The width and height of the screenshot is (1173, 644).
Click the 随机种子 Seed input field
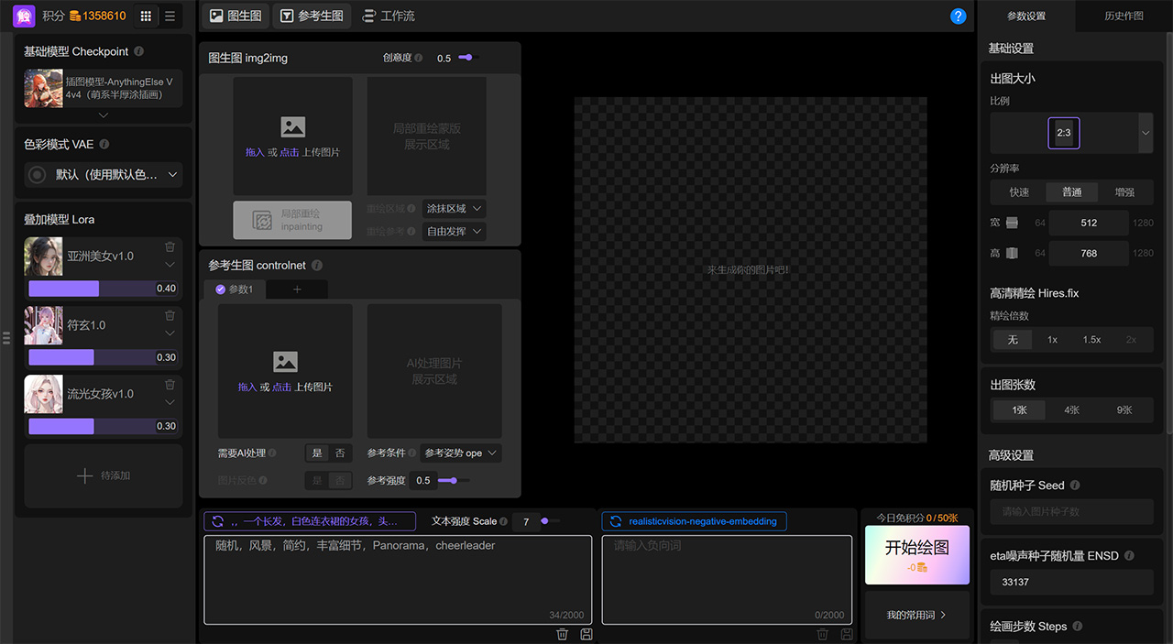(1071, 512)
